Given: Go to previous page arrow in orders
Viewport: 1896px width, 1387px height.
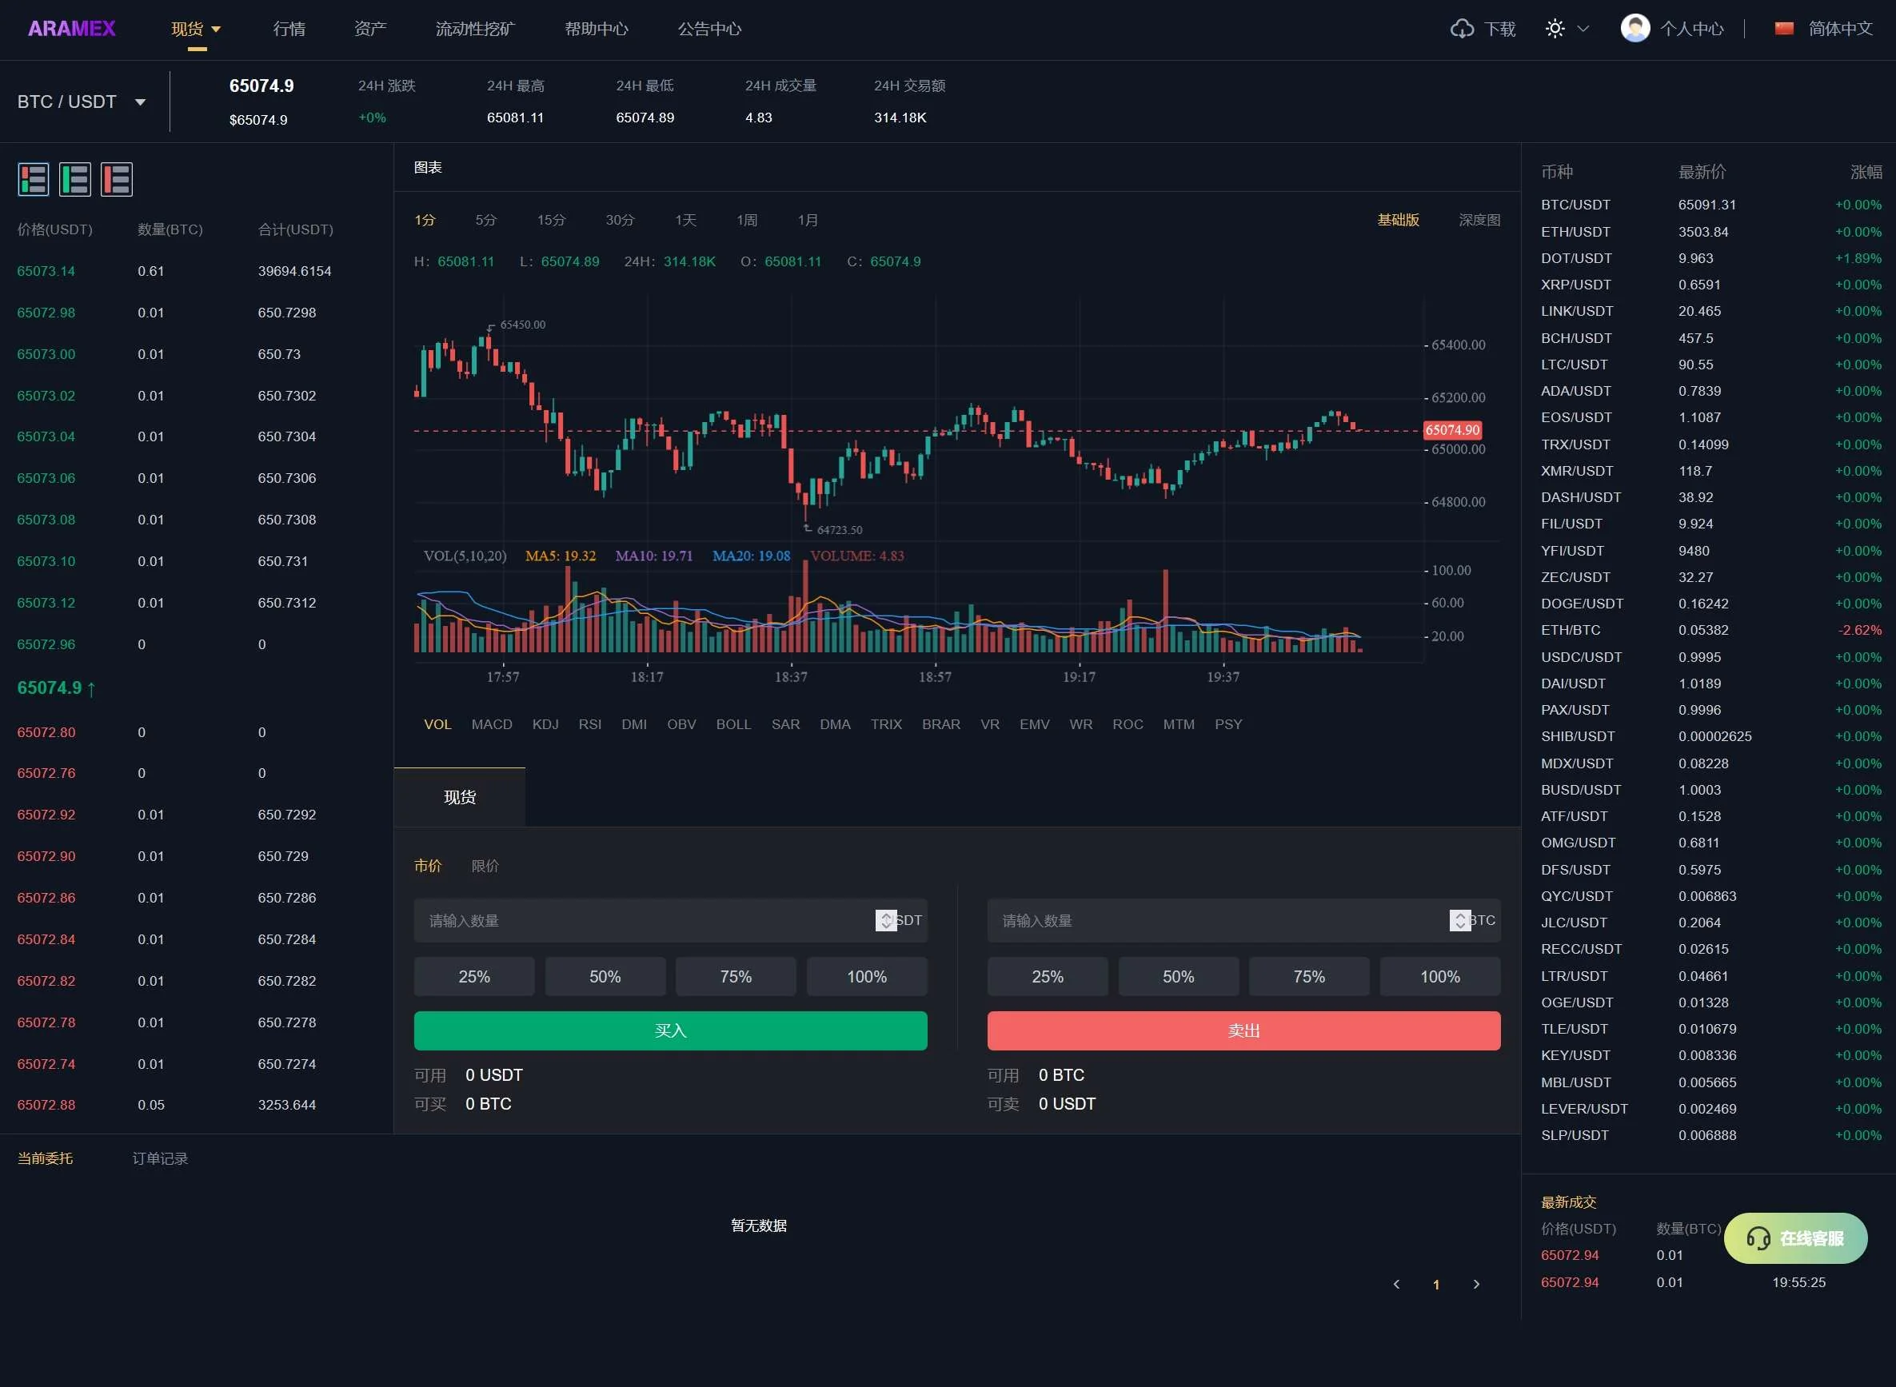Looking at the screenshot, I should [1396, 1285].
